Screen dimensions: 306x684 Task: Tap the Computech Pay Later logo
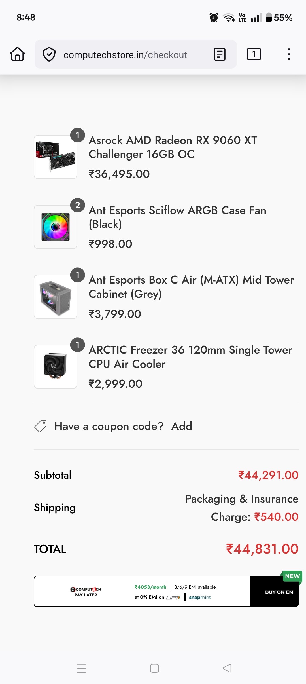coord(86,592)
